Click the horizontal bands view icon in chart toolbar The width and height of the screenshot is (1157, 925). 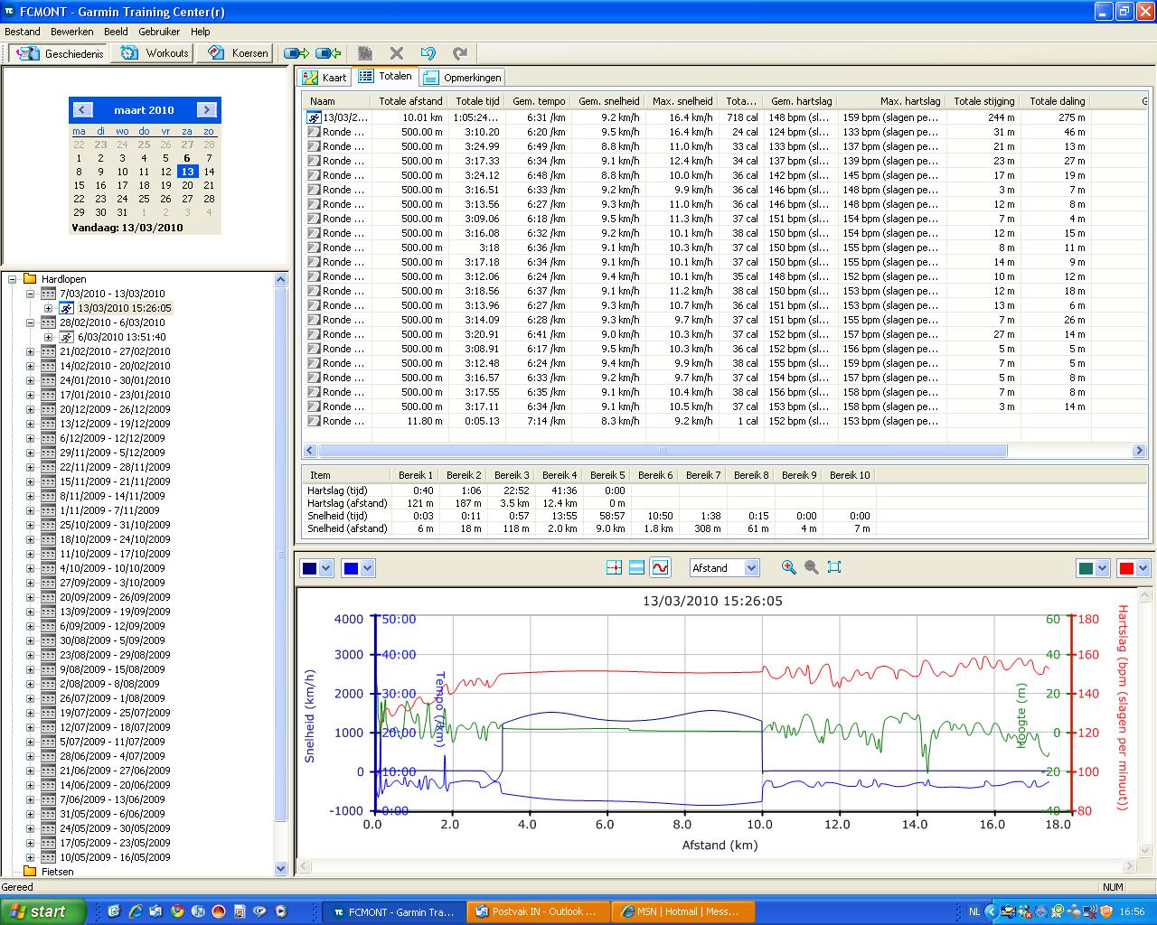click(x=636, y=567)
